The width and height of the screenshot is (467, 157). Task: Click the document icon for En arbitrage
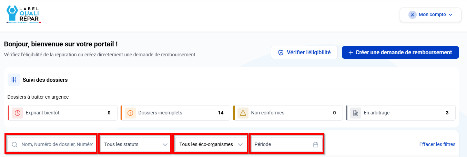[x=356, y=113]
